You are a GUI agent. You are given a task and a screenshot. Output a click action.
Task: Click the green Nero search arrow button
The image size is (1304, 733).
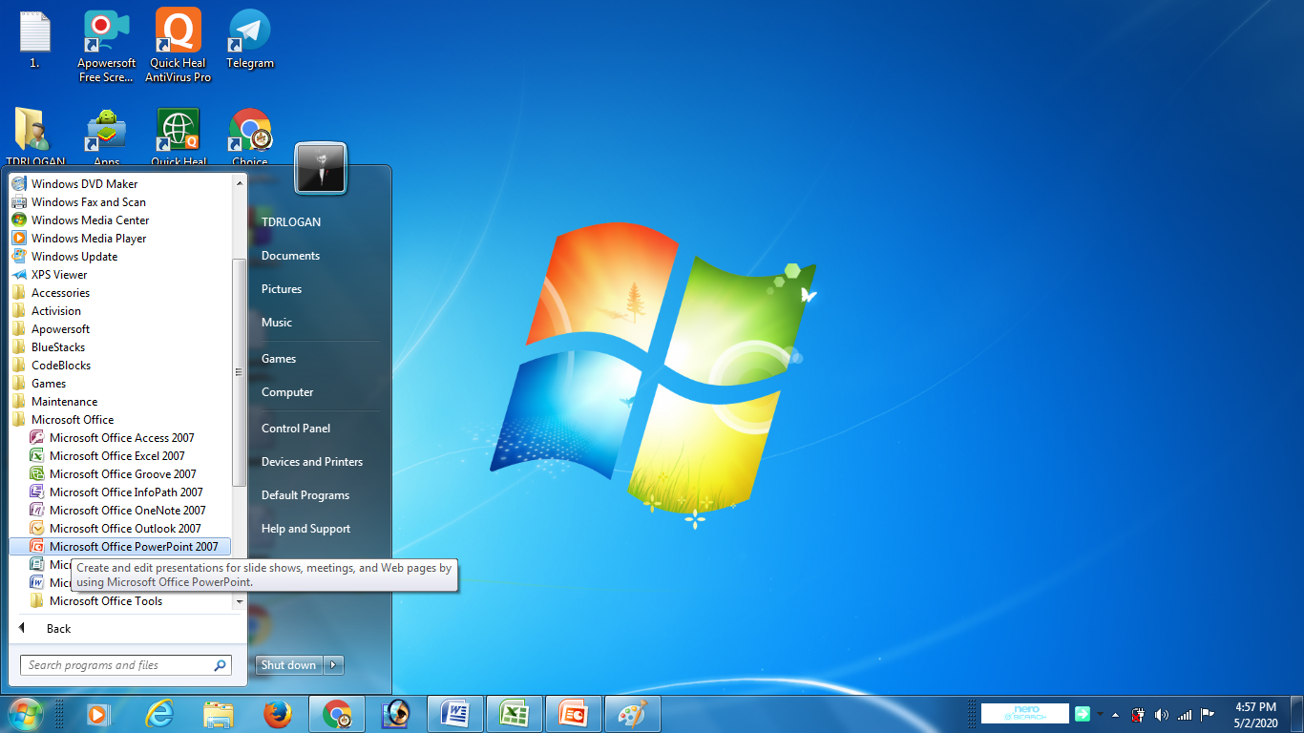tap(1082, 714)
